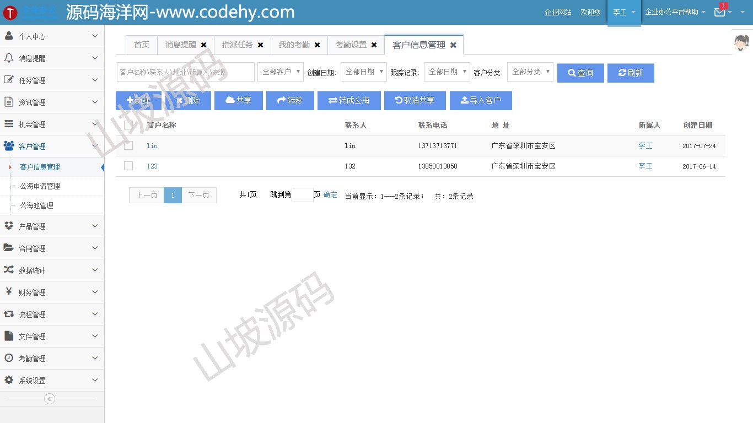Expand the 产品管理 sidebar section
753x423 pixels.
click(x=52, y=226)
